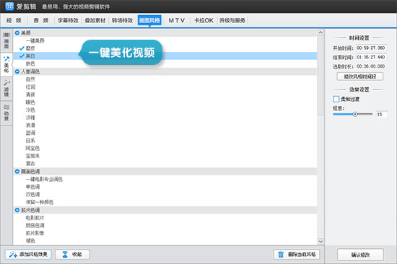397x264 pixels.
Task: Select the 蓝调 style
Action: click(x=30, y=133)
